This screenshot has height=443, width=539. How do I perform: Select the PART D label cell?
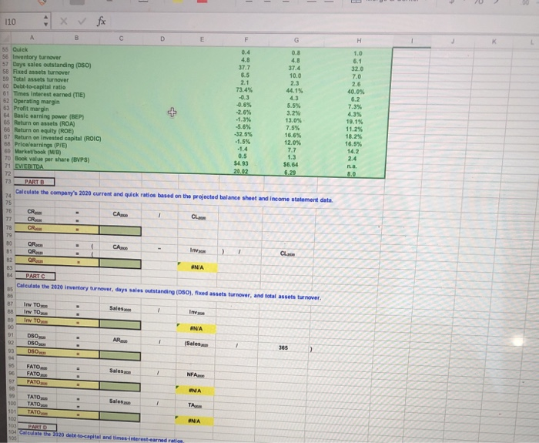[x=37, y=427]
